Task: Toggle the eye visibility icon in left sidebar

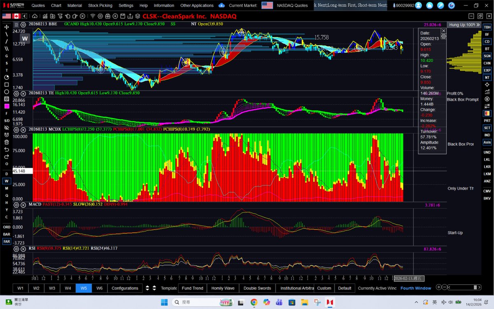Action: coord(7,128)
